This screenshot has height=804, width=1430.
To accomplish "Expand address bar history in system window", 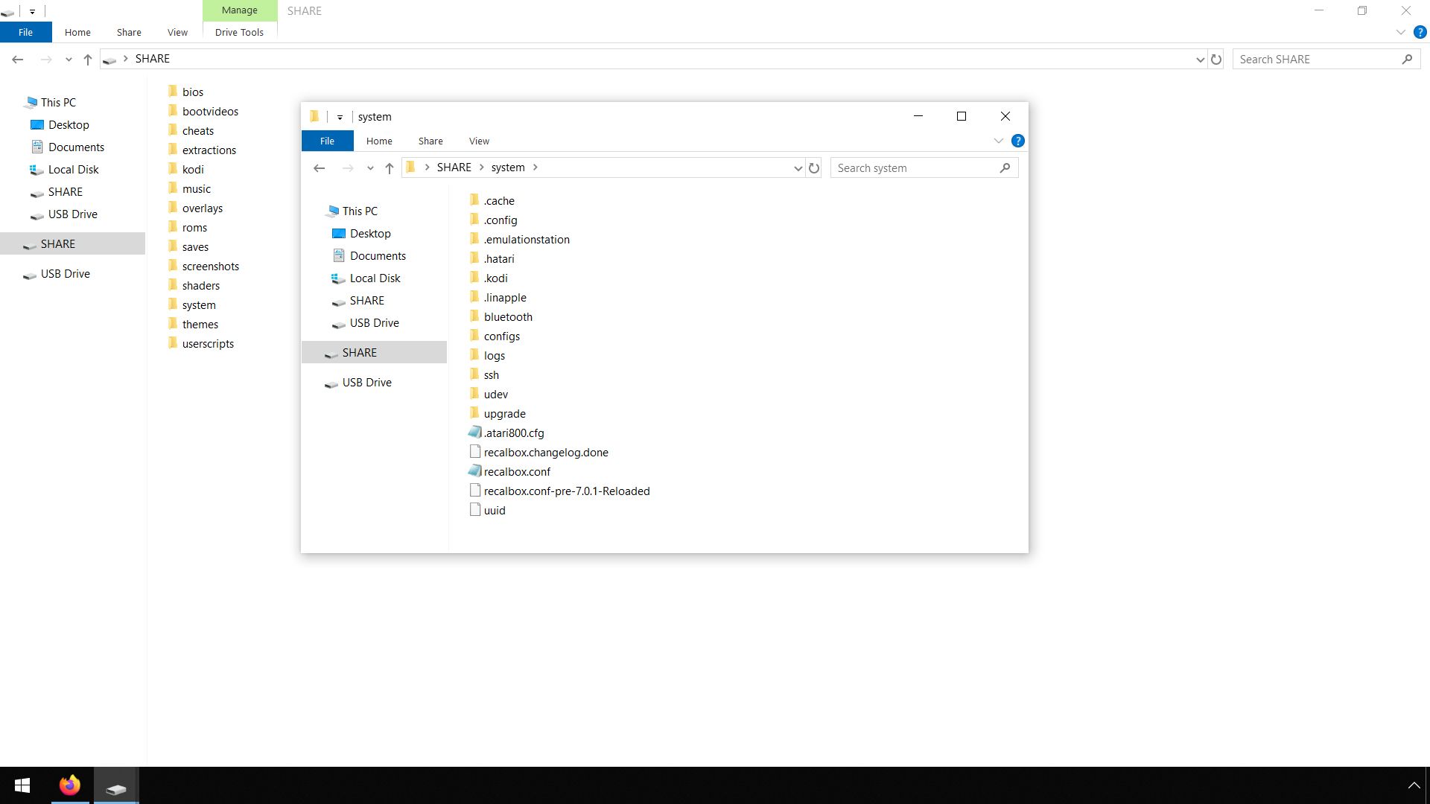I will tap(798, 168).
